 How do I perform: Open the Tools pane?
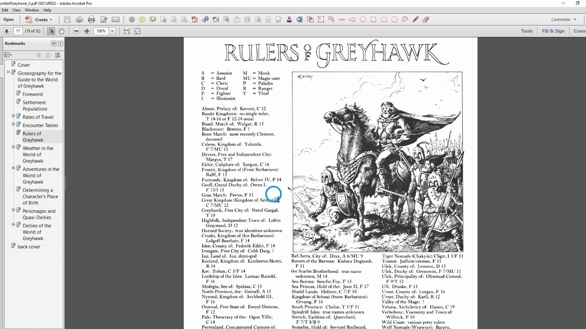[x=527, y=31]
